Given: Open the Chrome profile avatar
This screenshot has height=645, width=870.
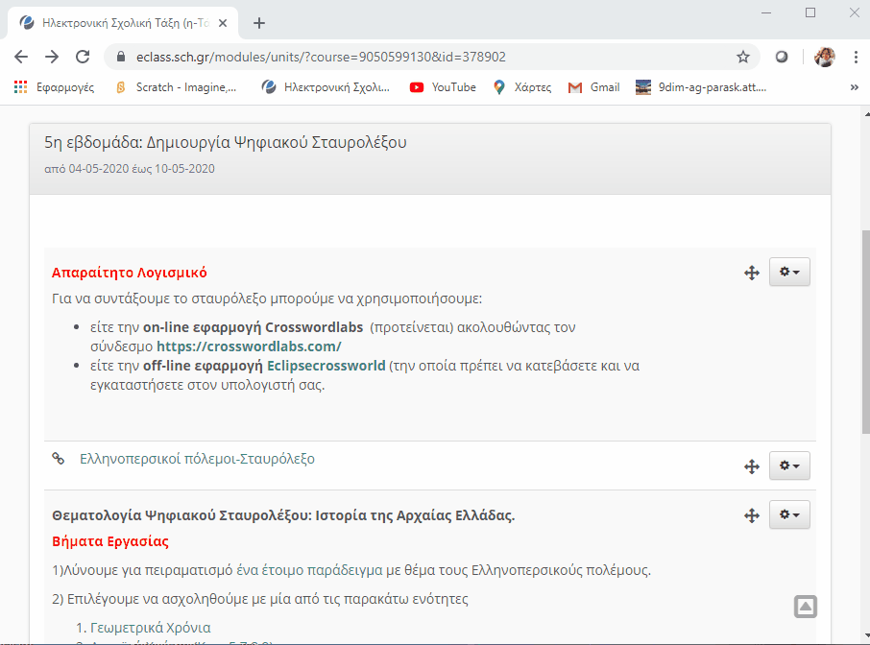Looking at the screenshot, I should pos(825,57).
